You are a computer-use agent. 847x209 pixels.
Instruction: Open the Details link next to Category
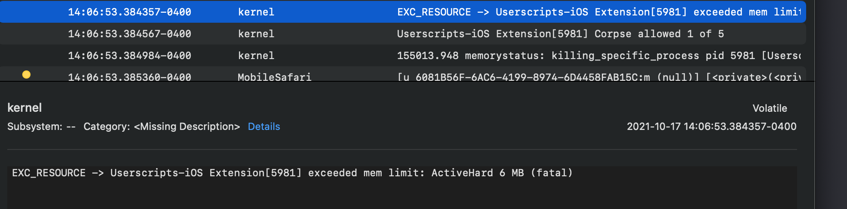264,127
